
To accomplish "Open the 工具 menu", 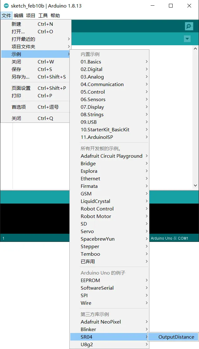I will (43, 16).
